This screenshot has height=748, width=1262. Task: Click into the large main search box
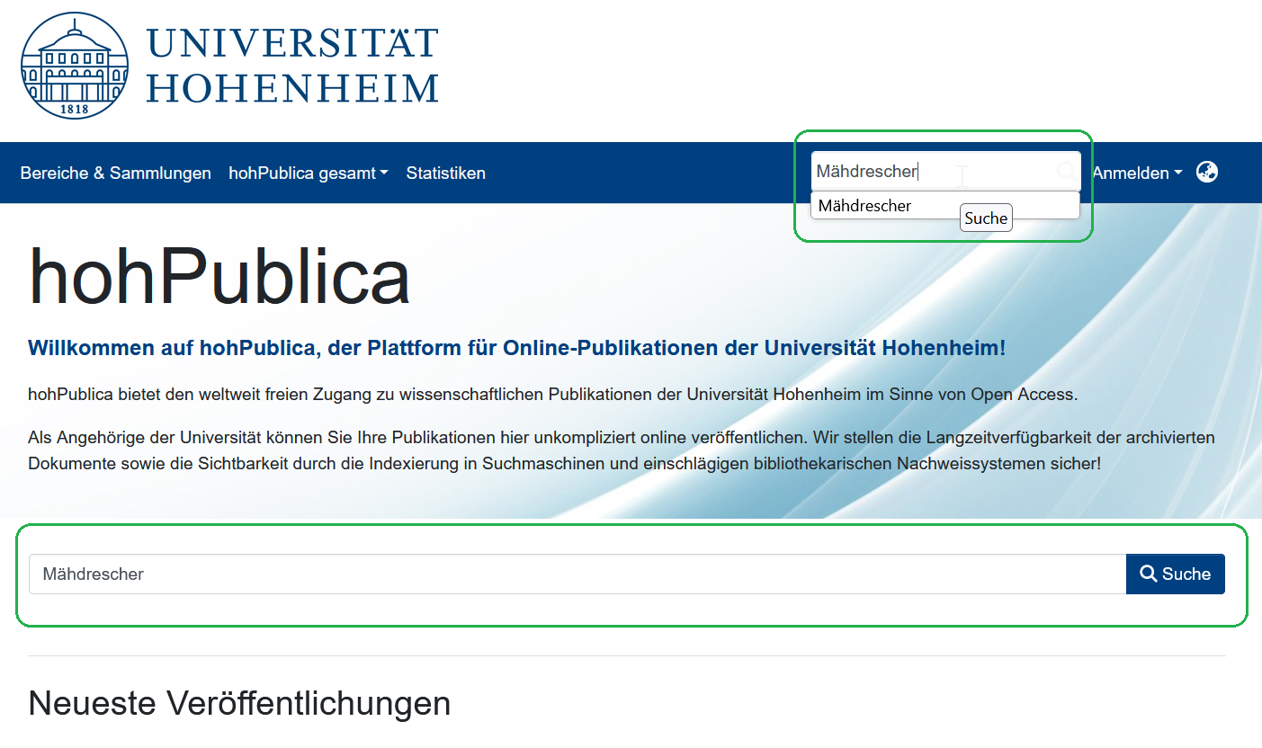click(576, 574)
